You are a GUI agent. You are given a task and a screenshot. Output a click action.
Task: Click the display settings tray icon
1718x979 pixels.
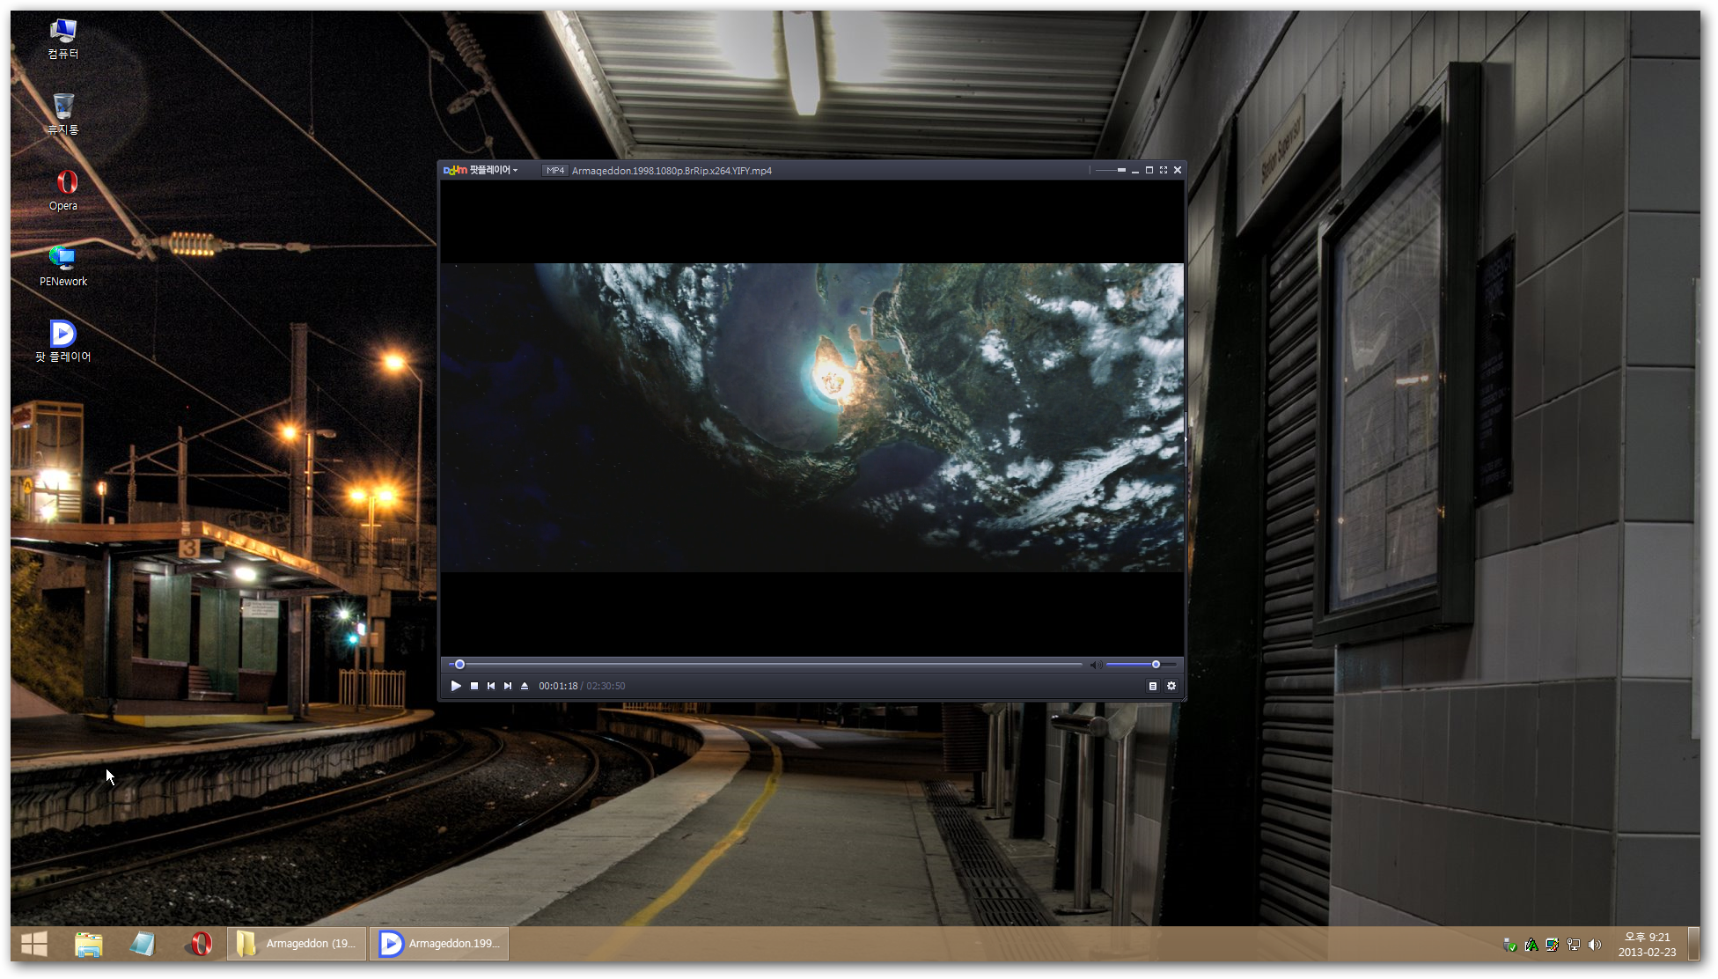1553,945
